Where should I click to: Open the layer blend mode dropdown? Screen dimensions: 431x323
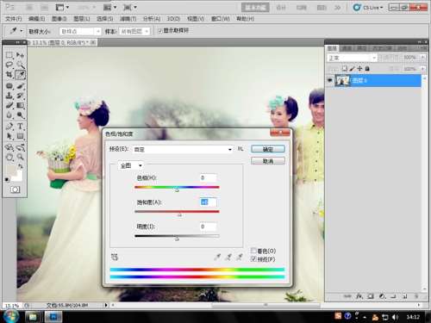coord(352,58)
